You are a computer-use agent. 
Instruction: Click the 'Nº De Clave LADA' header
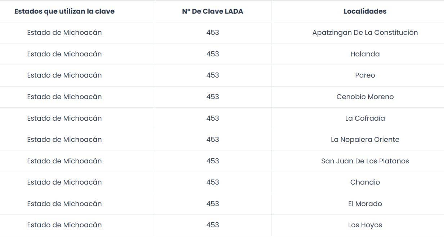point(212,11)
